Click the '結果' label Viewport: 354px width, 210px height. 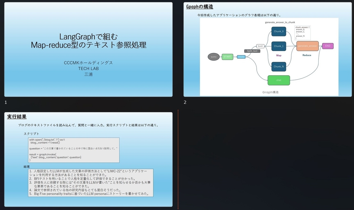pyautogui.click(x=27, y=167)
